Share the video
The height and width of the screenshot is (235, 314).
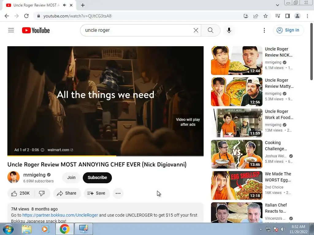click(x=67, y=193)
